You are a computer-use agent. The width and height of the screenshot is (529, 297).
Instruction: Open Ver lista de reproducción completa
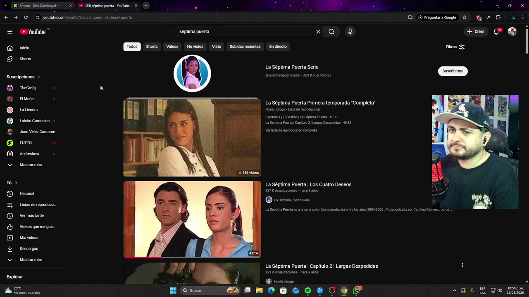pyautogui.click(x=291, y=130)
